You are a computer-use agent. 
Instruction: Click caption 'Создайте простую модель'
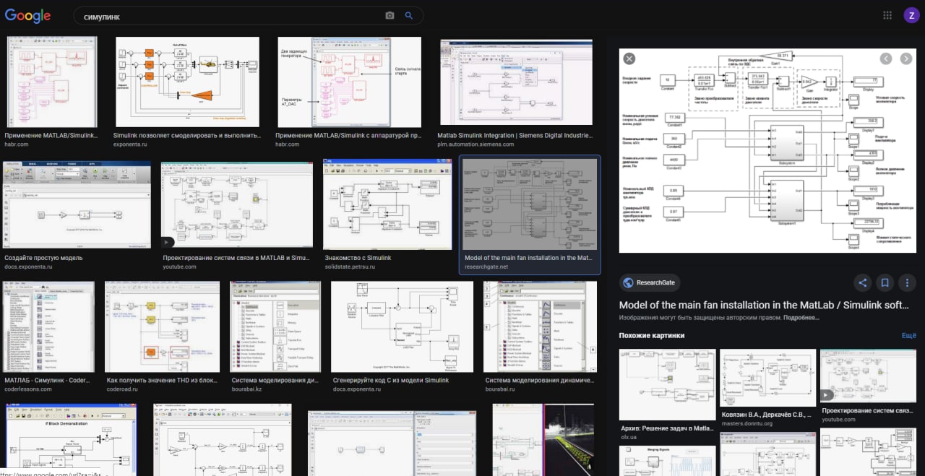coord(43,258)
